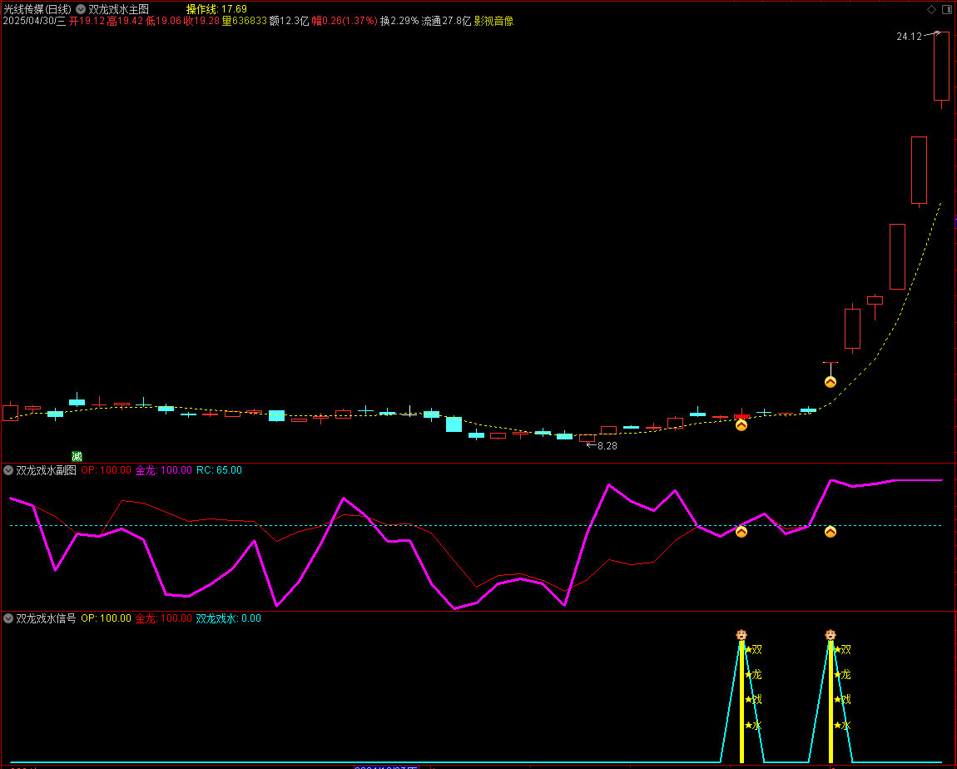
Task: Click the green 减 marker
Action: (x=77, y=457)
